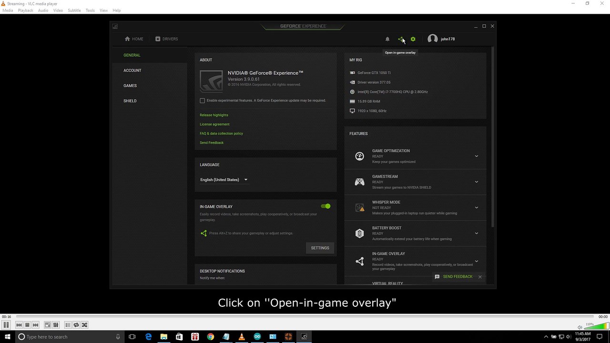Screen dimensions: 610x343
Task: Open the VLC Help menu
Action: pyautogui.click(x=117, y=10)
